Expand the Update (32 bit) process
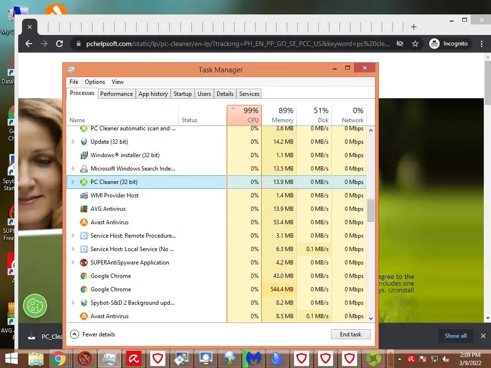The width and height of the screenshot is (491, 368). click(x=73, y=142)
